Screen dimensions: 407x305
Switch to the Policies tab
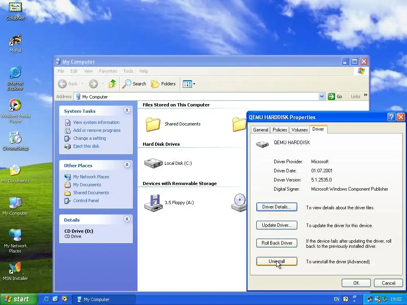point(280,130)
